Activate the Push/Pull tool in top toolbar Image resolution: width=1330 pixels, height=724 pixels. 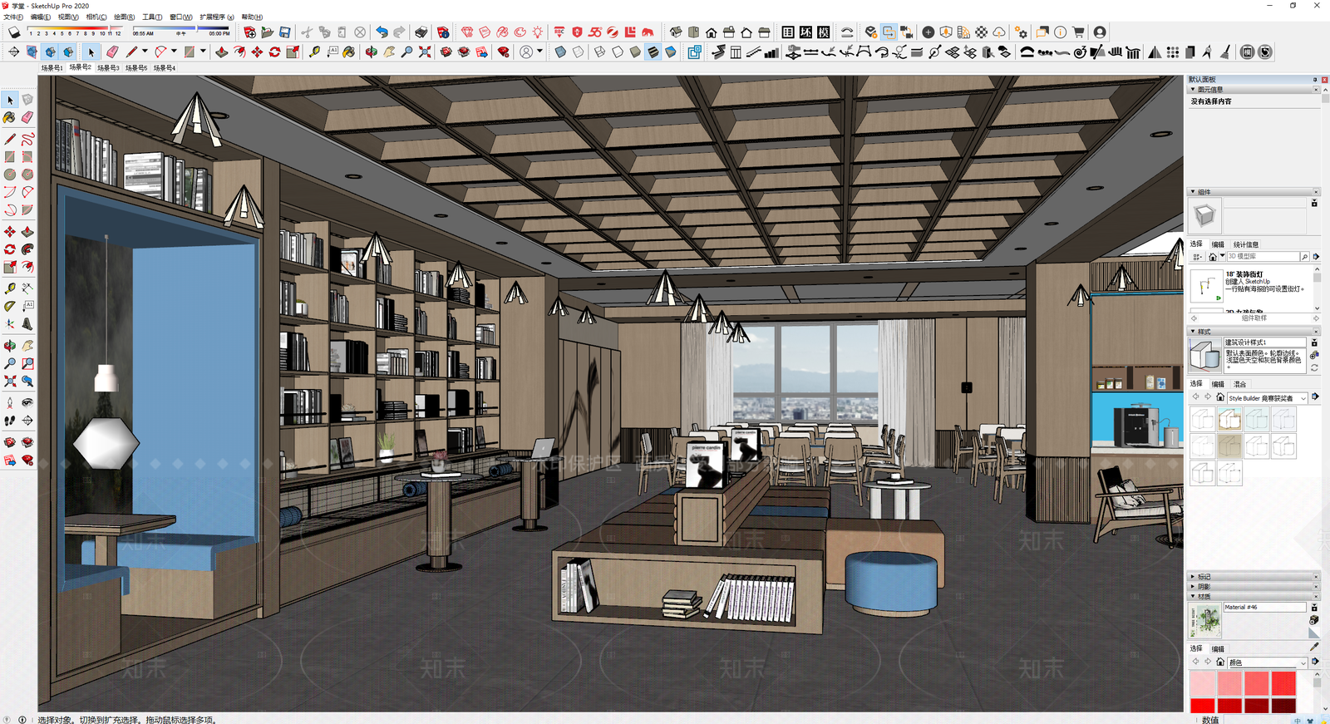222,52
